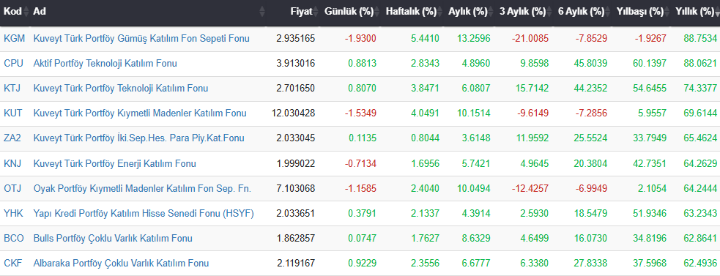Select the OTJ fund code link
Image resolution: width=720 pixels, height=276 pixels.
tap(12, 188)
